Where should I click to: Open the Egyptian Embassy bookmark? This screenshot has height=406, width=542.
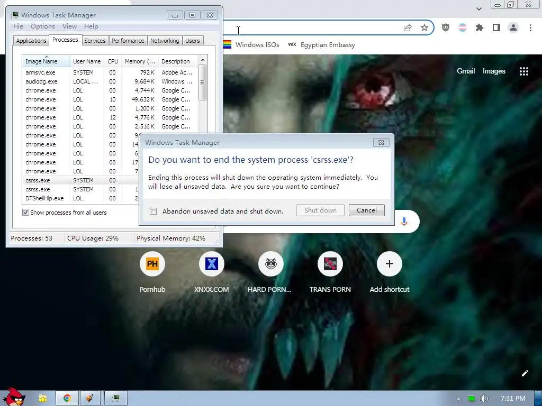(321, 44)
